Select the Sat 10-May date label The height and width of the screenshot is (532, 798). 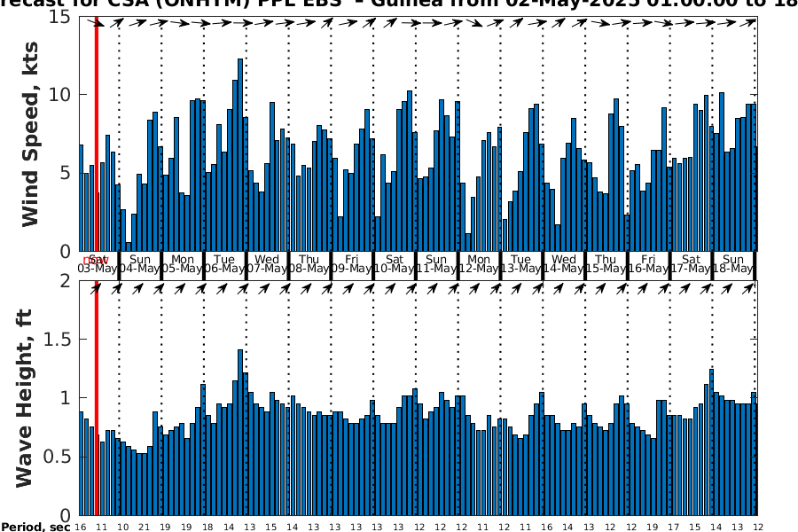[395, 263]
